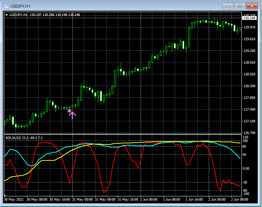Image resolution: width=262 pixels, height=207 pixels.
Task: Click the 31 May 00:00 time label
Action: click(82, 200)
